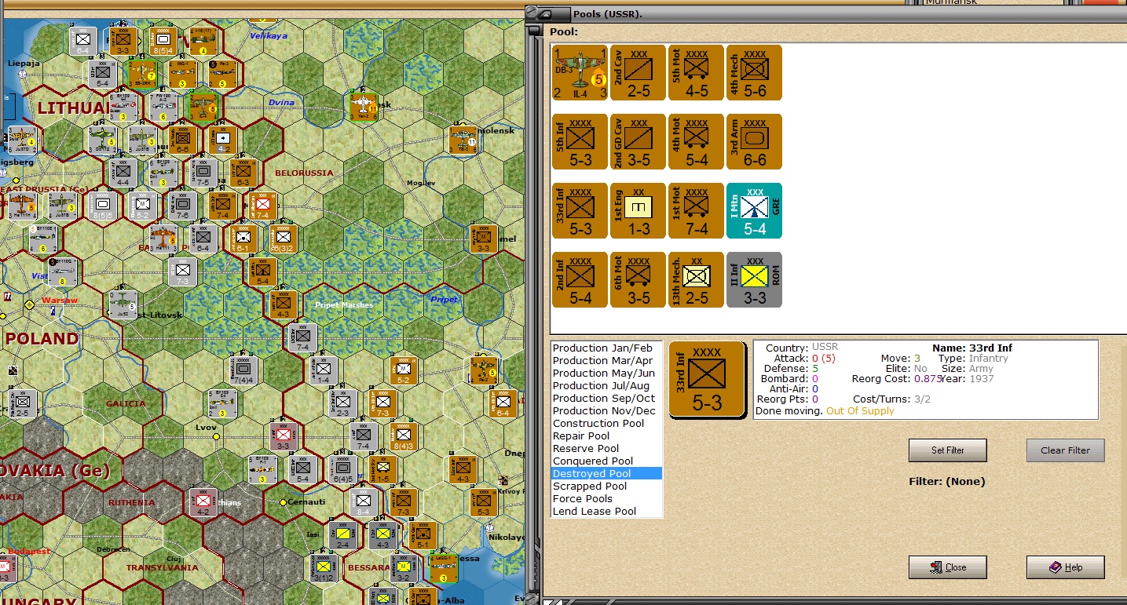Viewport: 1127px width, 605px height.
Task: Select the Pe-3 aircraft counter on the map
Action: 222,74
